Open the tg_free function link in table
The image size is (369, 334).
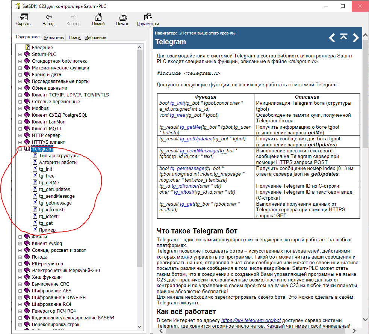[x=177, y=115]
